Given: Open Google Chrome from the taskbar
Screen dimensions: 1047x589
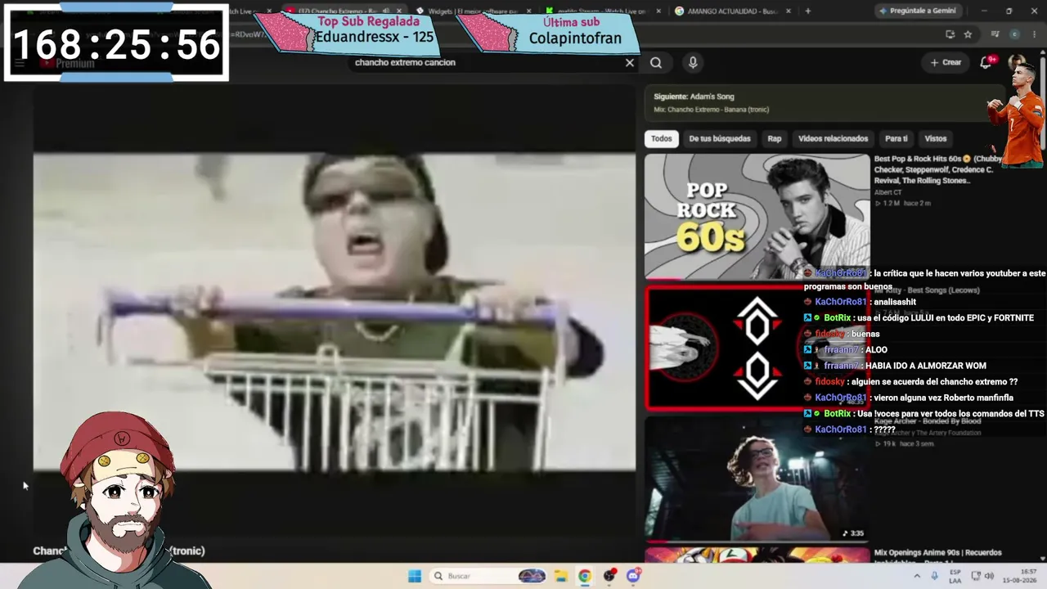Looking at the screenshot, I should pos(585,576).
